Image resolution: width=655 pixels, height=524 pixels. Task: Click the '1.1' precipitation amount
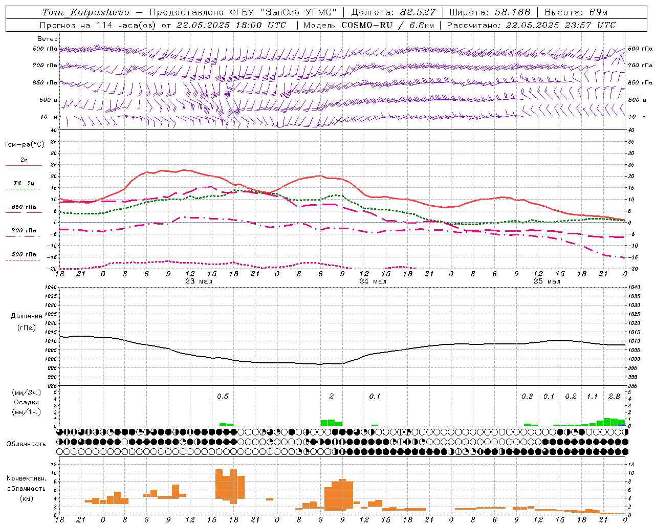592,396
